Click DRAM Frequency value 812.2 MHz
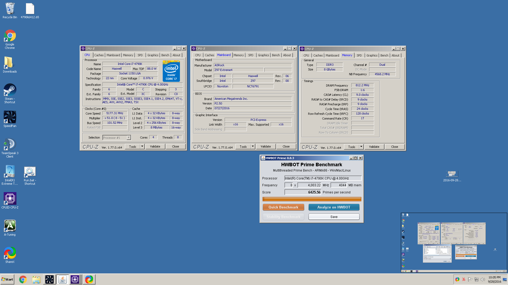This screenshot has width=508, height=285. point(362,85)
